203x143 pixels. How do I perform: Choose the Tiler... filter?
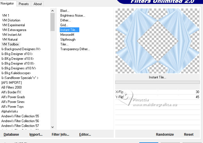click(64, 44)
